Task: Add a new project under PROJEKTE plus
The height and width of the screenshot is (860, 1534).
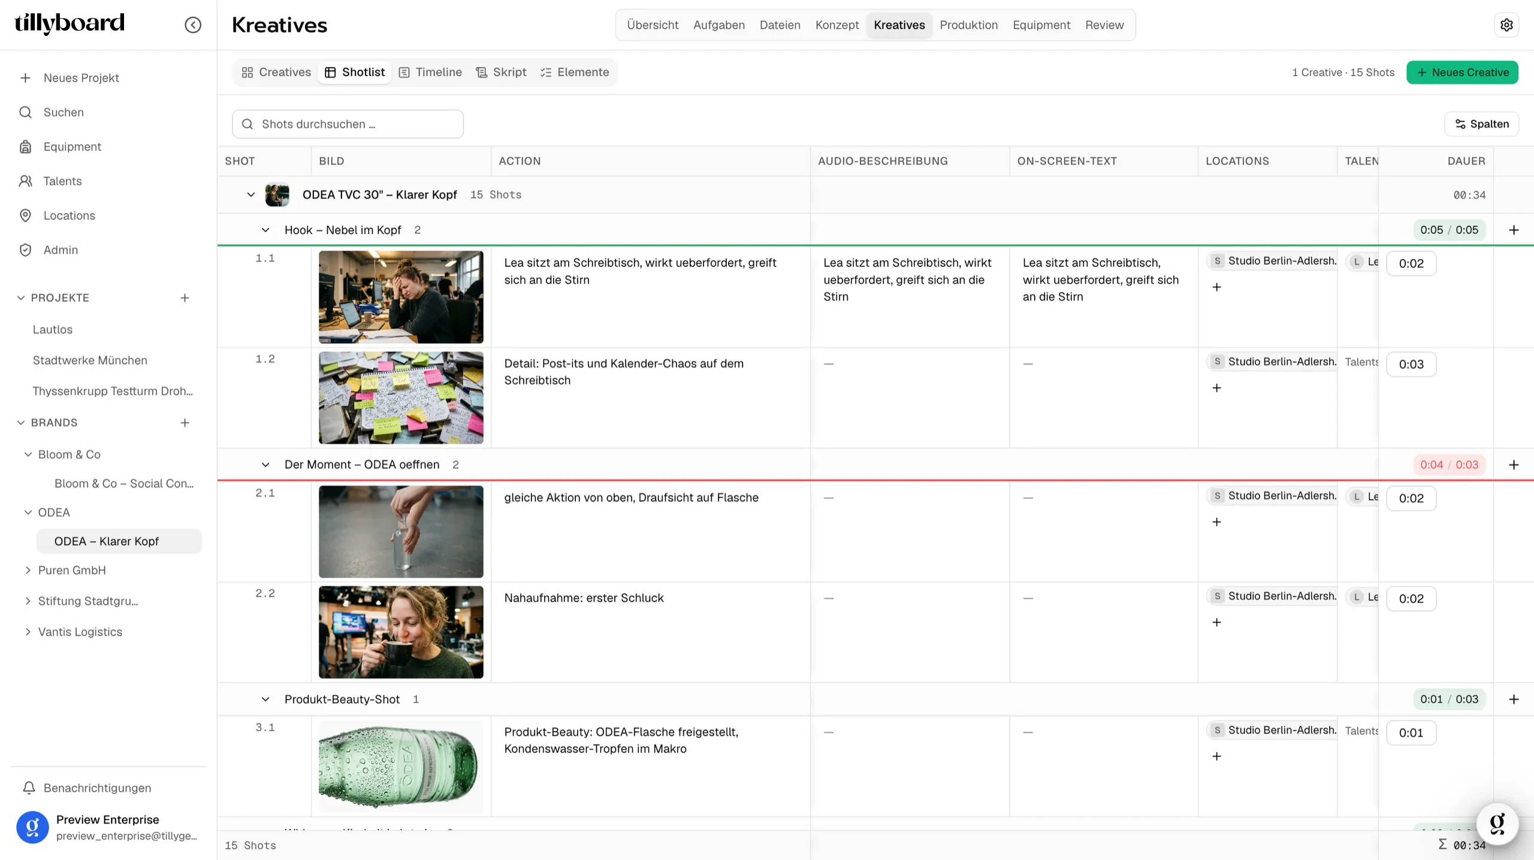Action: (185, 298)
